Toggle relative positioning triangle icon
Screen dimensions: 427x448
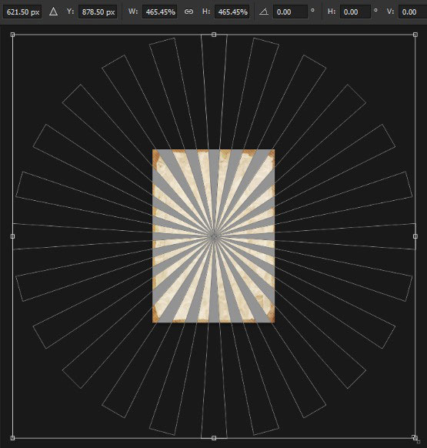click(53, 12)
